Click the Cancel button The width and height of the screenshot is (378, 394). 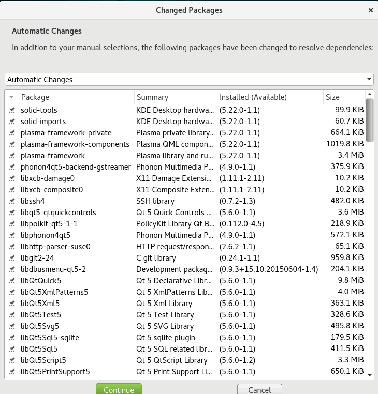259,389
